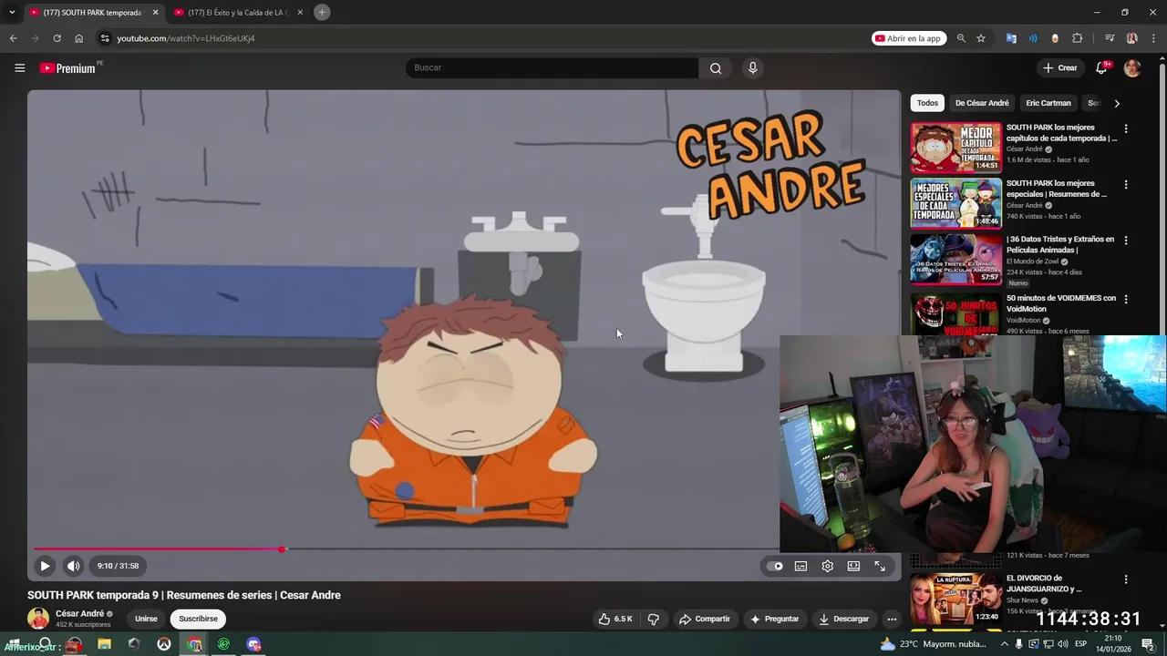Open the YouTube account avatar menu
The image size is (1167, 656).
tap(1132, 67)
